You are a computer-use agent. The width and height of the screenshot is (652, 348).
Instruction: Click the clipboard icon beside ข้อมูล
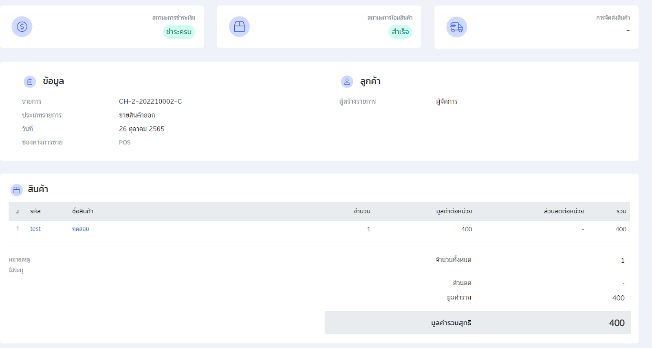tap(30, 82)
